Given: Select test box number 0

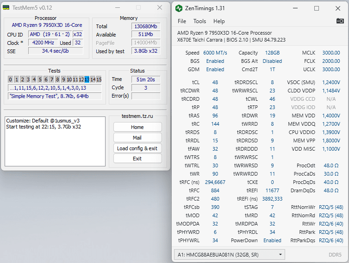Looking at the screenshot, I should [11, 80].
